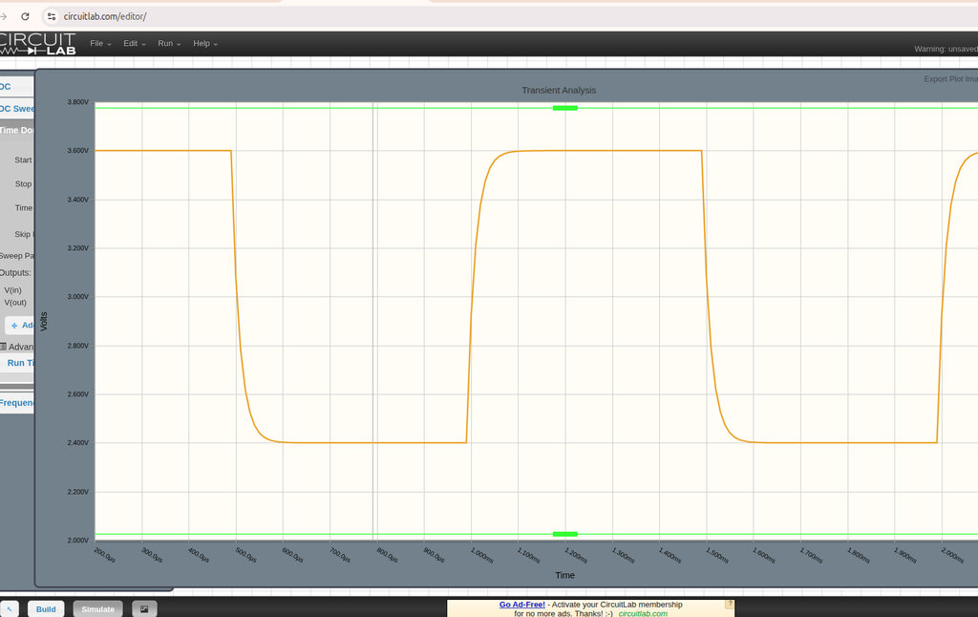
Task: Select the pointer arrow tool in bottom bar
Action: [10, 609]
